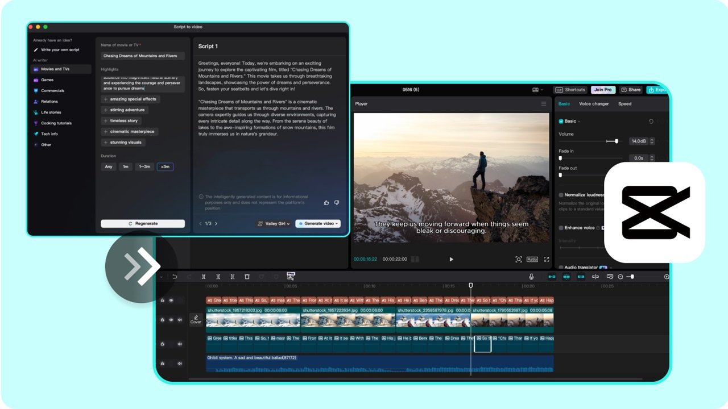Screen dimensions: 728x409
Task: Open the Generate video dropdown arrow
Action: tap(336, 223)
